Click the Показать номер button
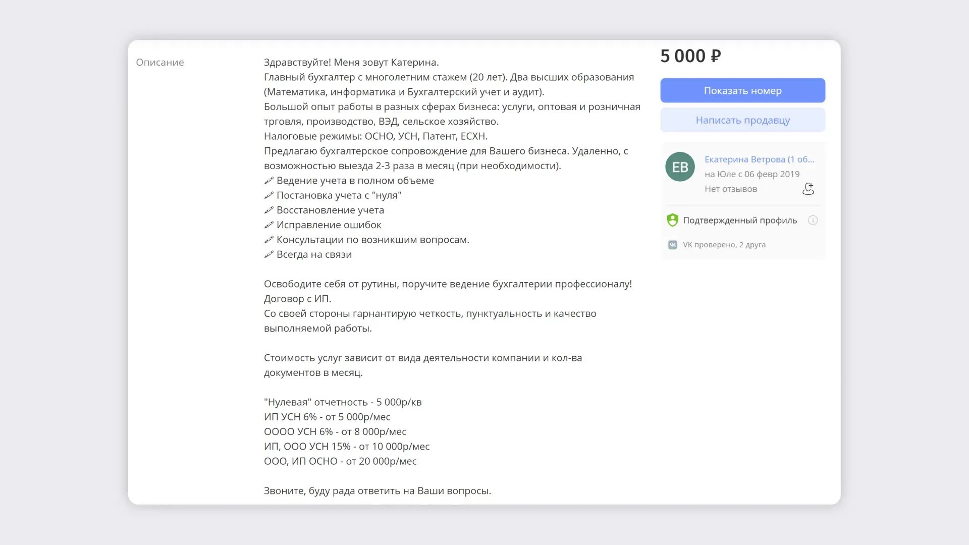969x545 pixels. coord(742,90)
